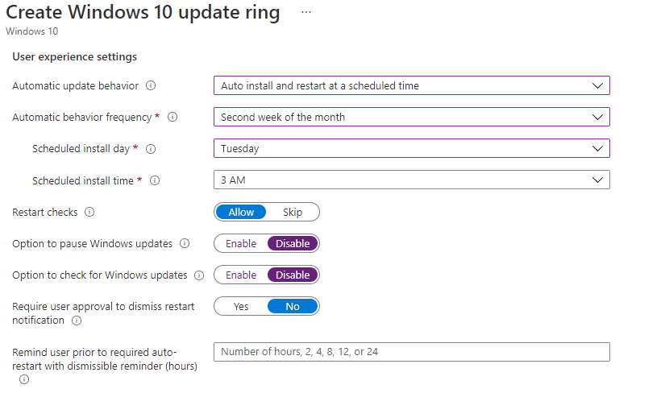The width and height of the screenshot is (665, 393).
Task: Show info for Scheduled install day
Action: [x=151, y=149]
